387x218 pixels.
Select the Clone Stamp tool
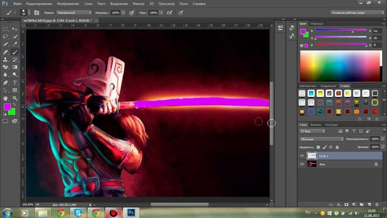click(5, 59)
